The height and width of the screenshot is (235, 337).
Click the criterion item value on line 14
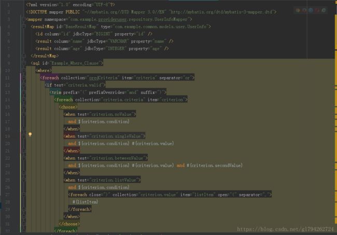click(172, 99)
